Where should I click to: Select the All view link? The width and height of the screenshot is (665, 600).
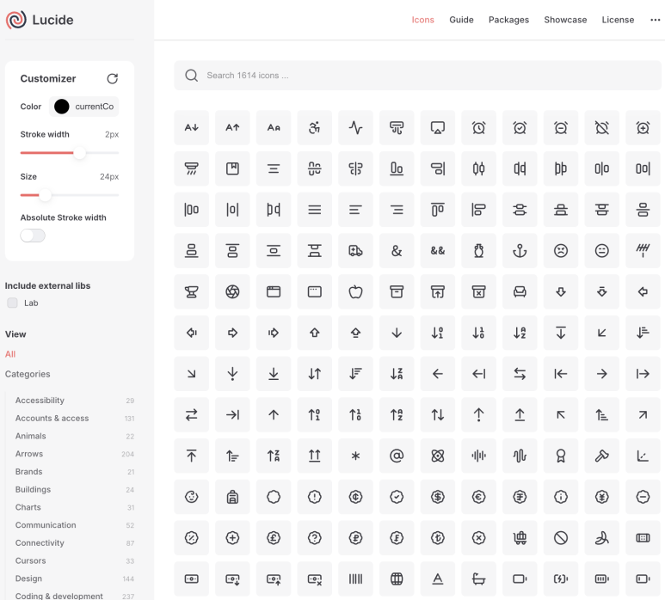point(10,354)
